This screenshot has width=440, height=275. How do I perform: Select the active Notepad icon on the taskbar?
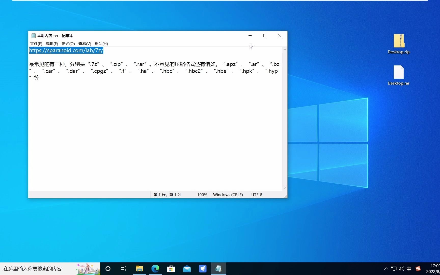pos(218,269)
